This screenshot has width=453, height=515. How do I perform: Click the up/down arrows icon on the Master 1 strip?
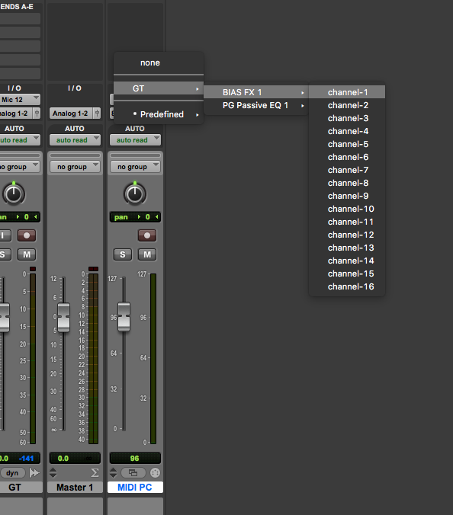53,473
